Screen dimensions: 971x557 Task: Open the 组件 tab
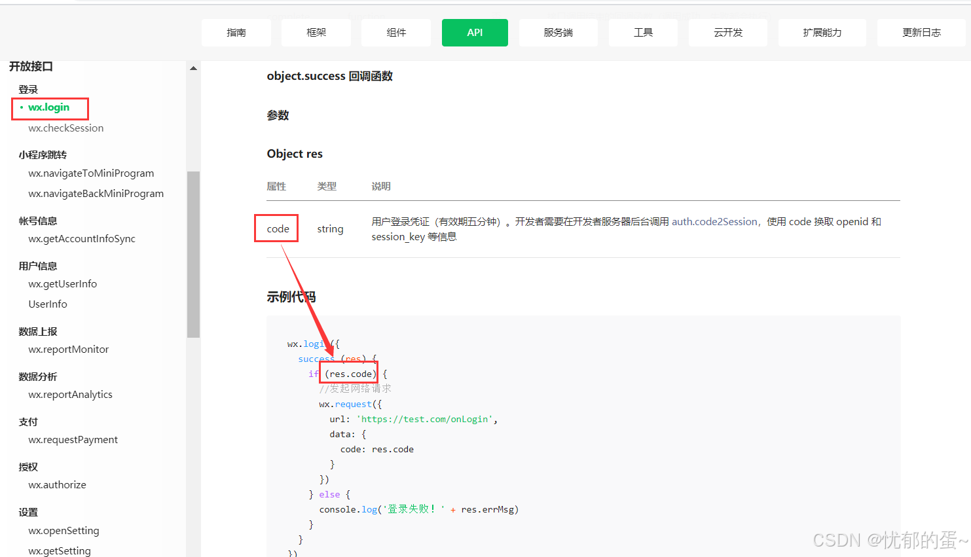[x=396, y=33]
